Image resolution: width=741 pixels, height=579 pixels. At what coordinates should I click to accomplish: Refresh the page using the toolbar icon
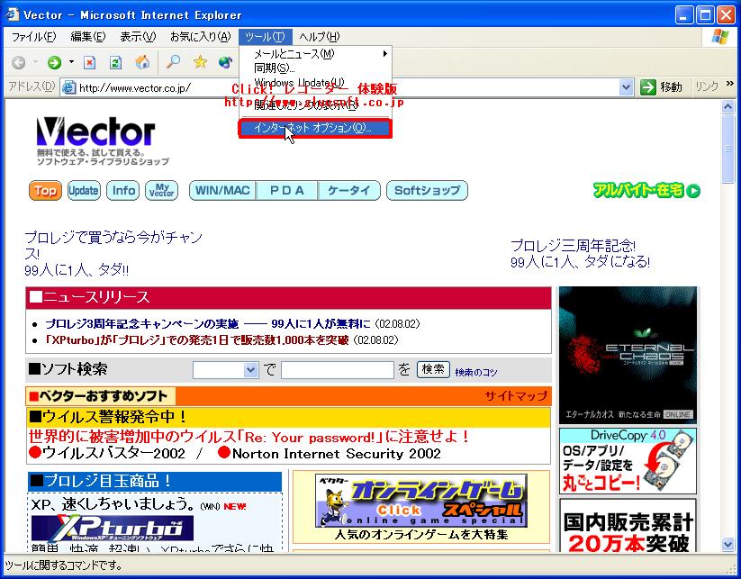coord(115,62)
